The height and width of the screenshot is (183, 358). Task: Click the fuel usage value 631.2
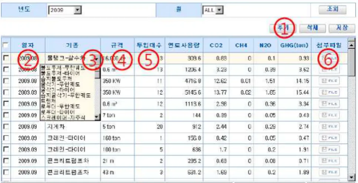click(194, 172)
